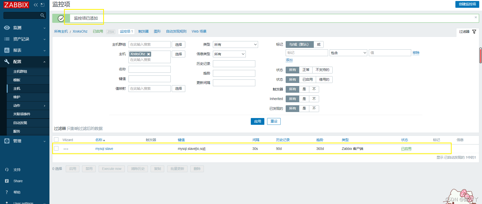Screen dimensions: 482x204
Task: Toggle compact sidebar view icon
Action: (x=43, y=5)
